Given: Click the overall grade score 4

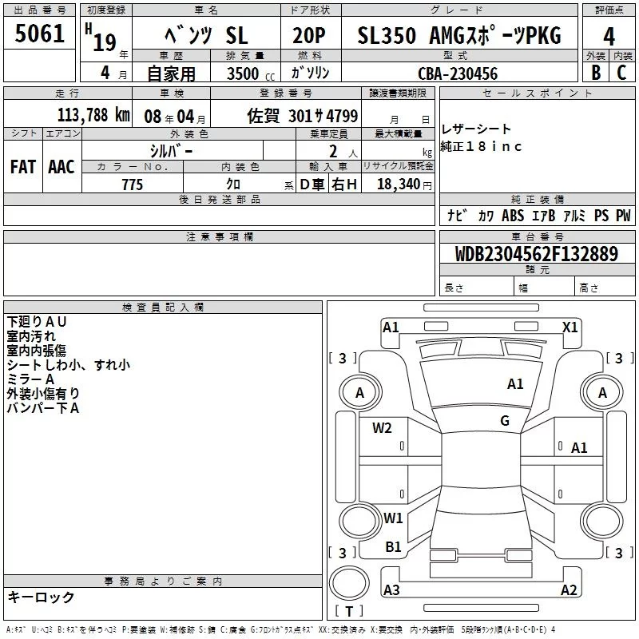Looking at the screenshot, I should click(609, 36).
